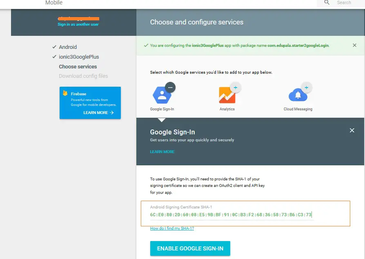This screenshot has height=259, width=365.
Task: Go to the ionic3GooglePlus step
Action: (x=79, y=57)
